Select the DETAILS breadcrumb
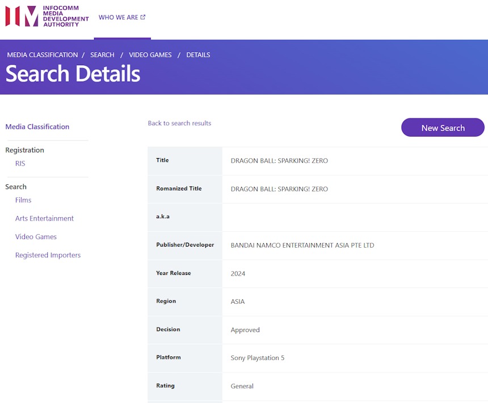 [x=198, y=55]
